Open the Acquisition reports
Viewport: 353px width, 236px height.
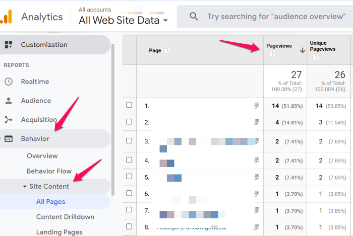39,120
